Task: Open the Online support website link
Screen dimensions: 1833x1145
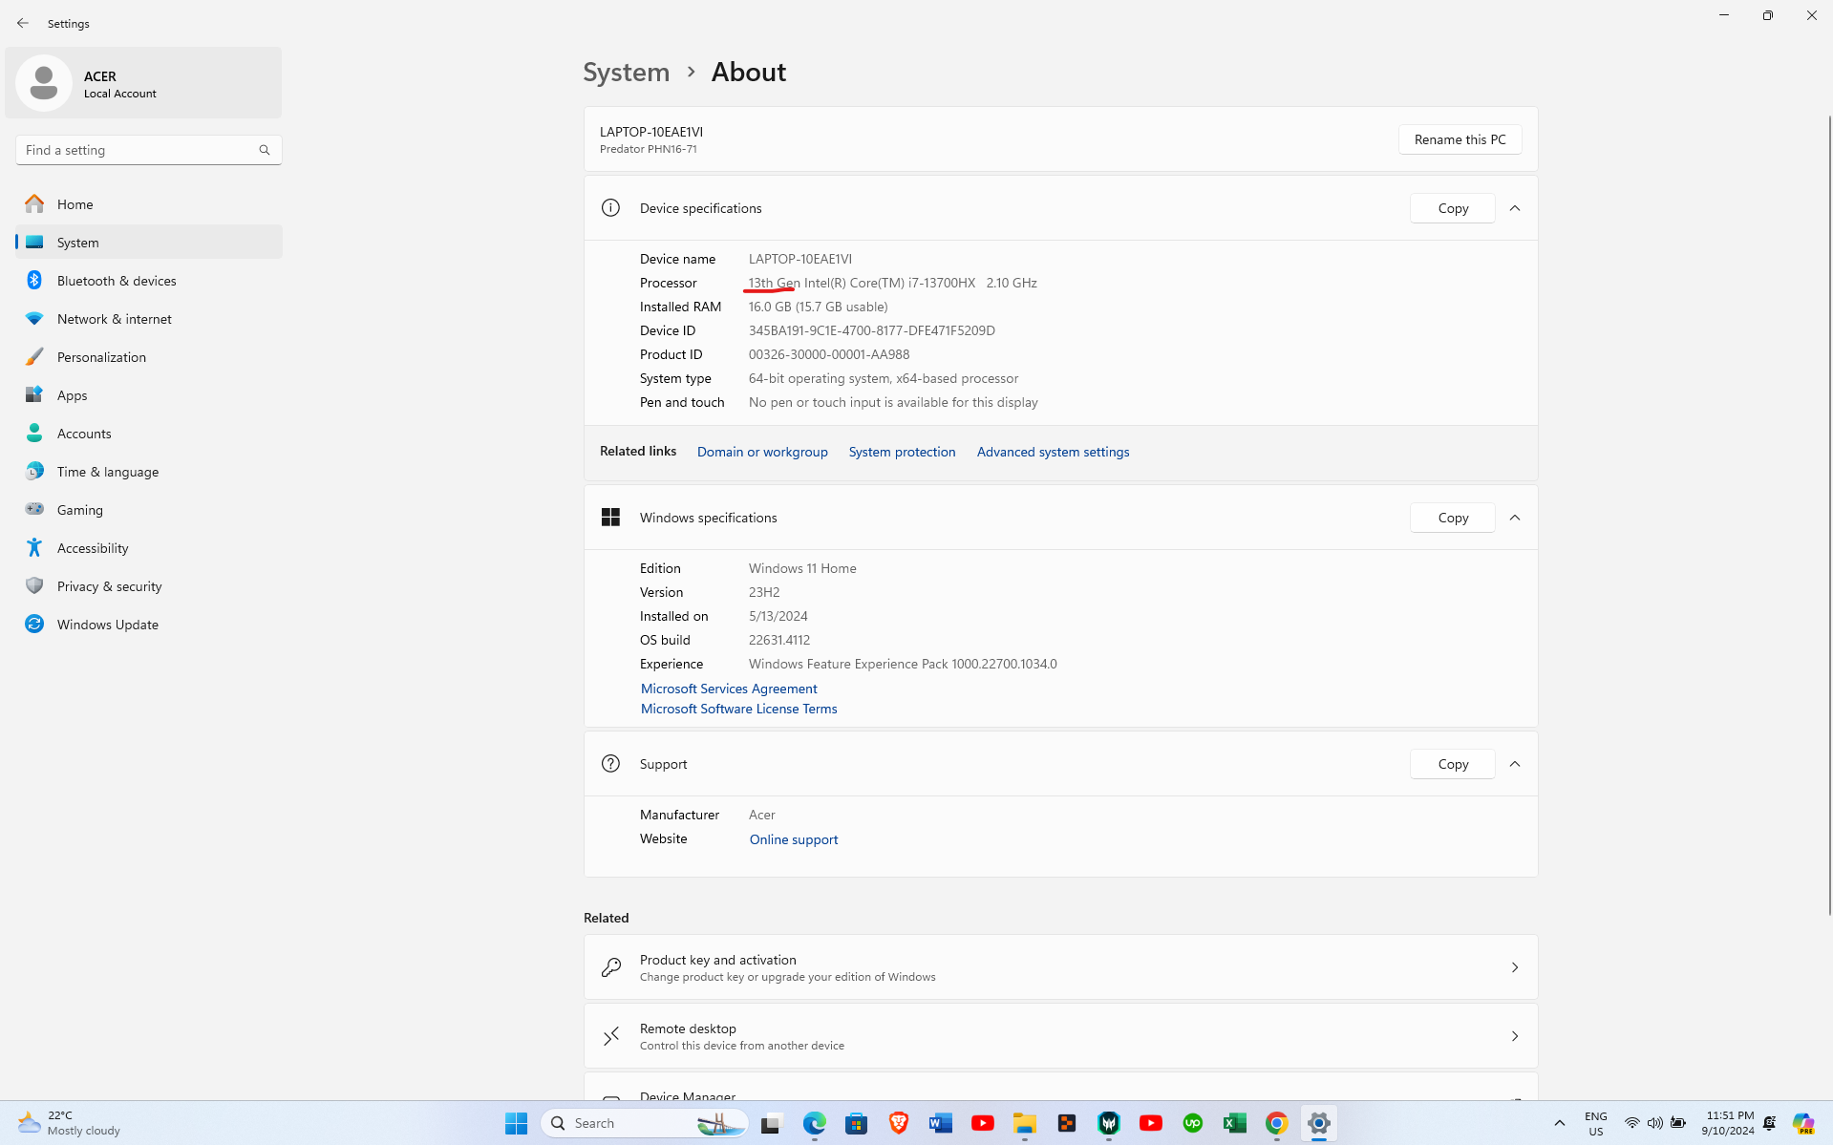Action: 794,839
